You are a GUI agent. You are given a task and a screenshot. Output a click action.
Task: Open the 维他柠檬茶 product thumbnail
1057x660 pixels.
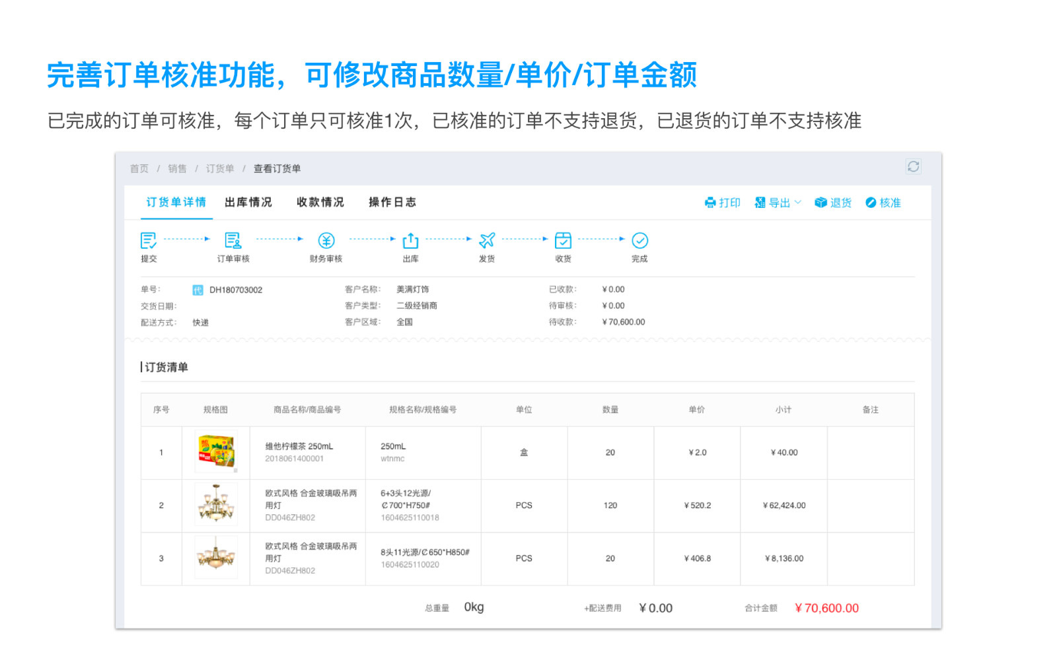click(x=216, y=452)
